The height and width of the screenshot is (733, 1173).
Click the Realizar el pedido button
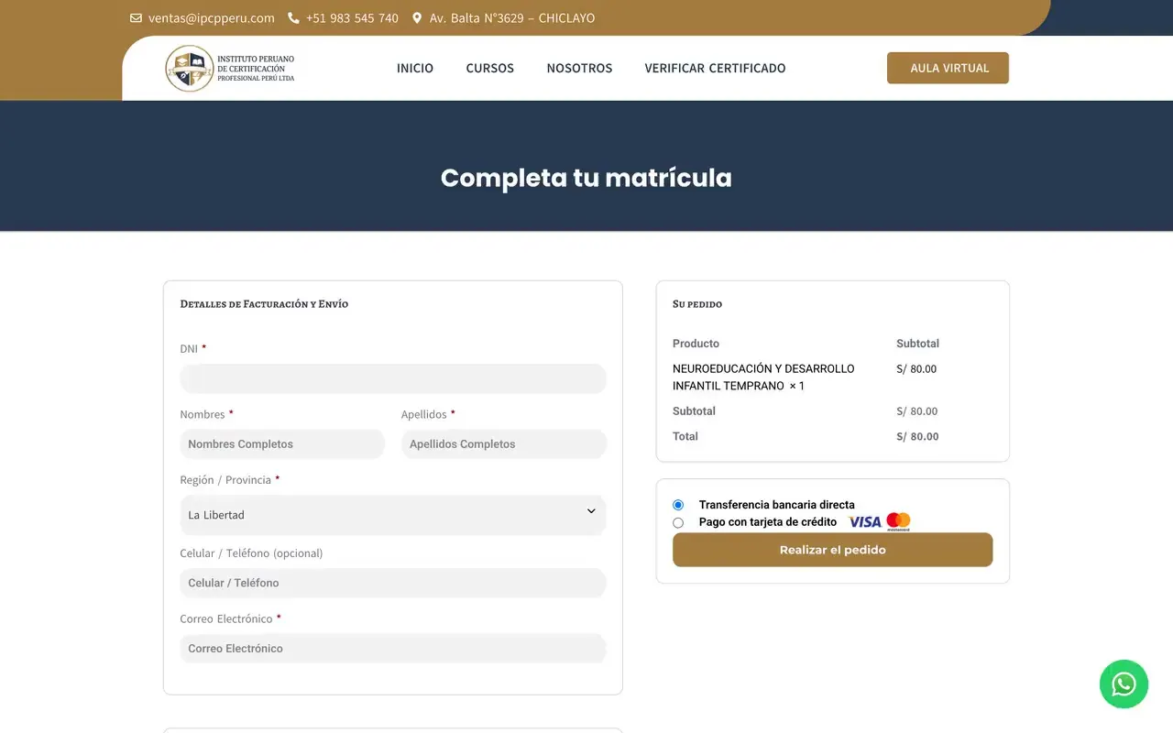pyautogui.click(x=832, y=550)
